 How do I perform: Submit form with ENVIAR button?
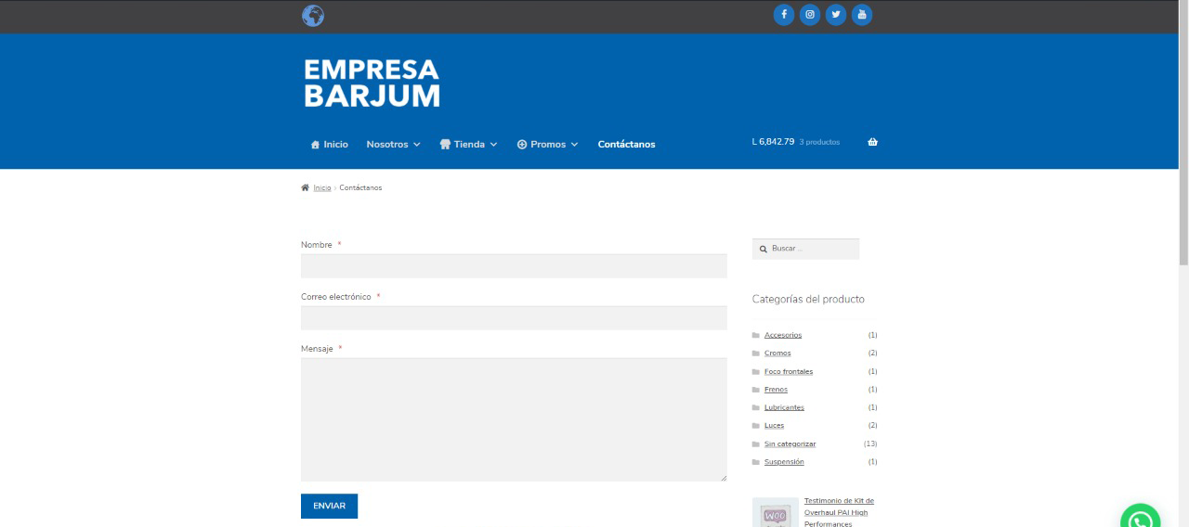point(329,506)
